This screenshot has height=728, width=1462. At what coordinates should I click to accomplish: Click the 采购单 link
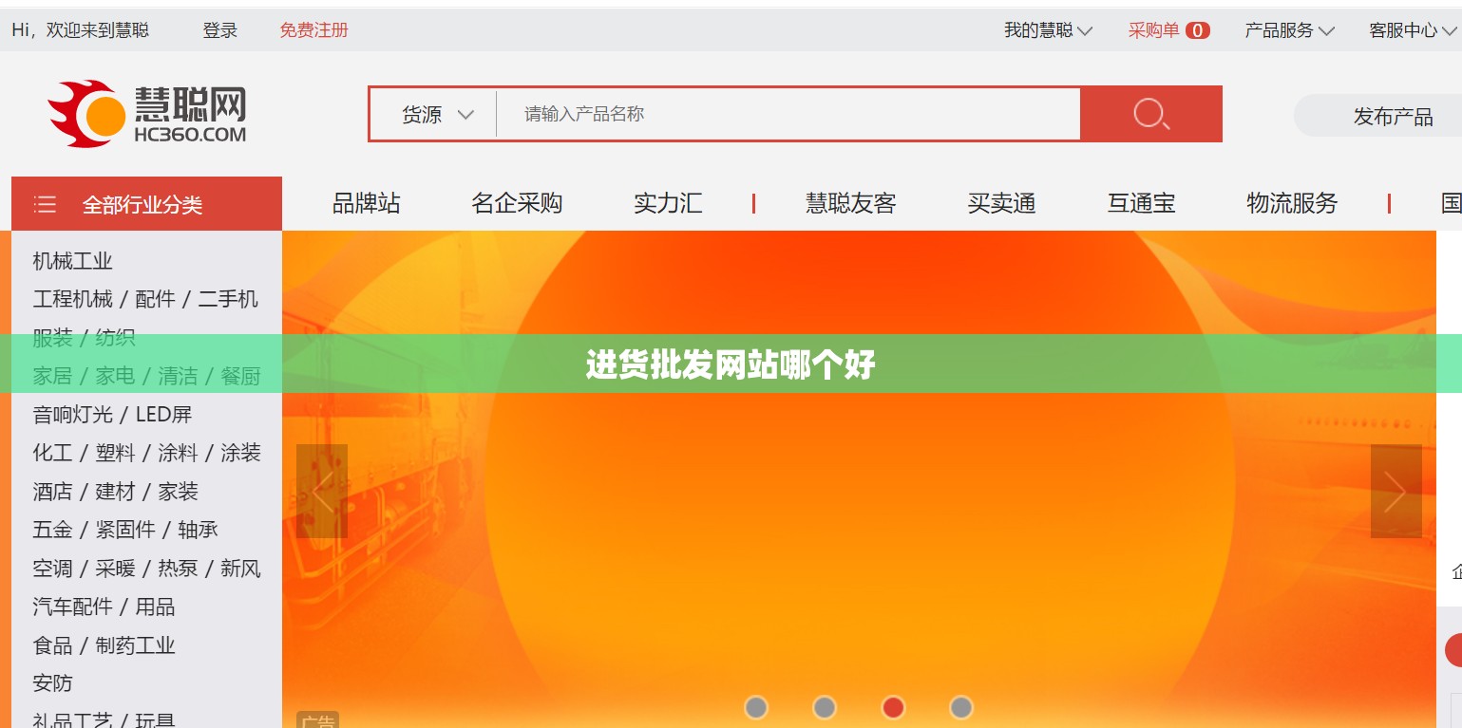1153,30
